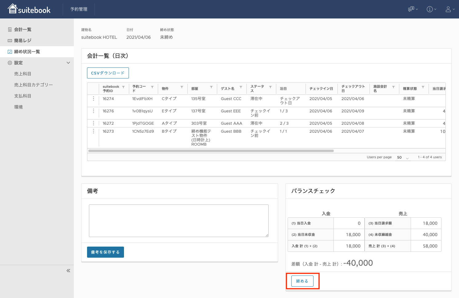This screenshot has width=459, height=298.
Task: Click the table horizontal scrollbar
Action: [x=211, y=151]
